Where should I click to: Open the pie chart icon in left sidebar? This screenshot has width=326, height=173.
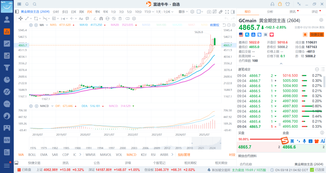click(x=7, y=80)
